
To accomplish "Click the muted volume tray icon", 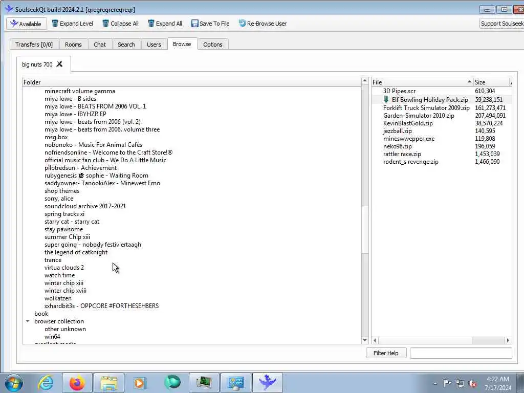I will 472,383.
